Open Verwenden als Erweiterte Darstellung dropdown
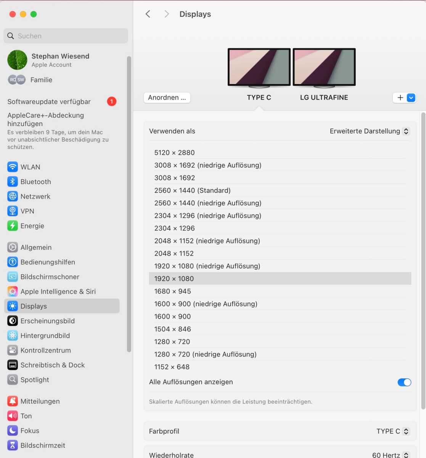Screen dimensions: 426x458 (369, 131)
